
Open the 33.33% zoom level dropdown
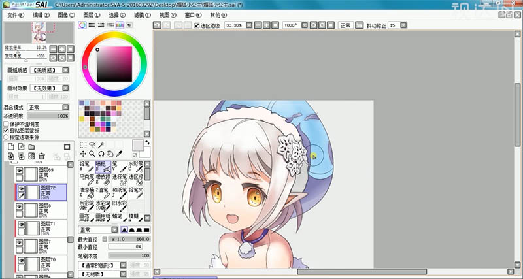pos(249,25)
